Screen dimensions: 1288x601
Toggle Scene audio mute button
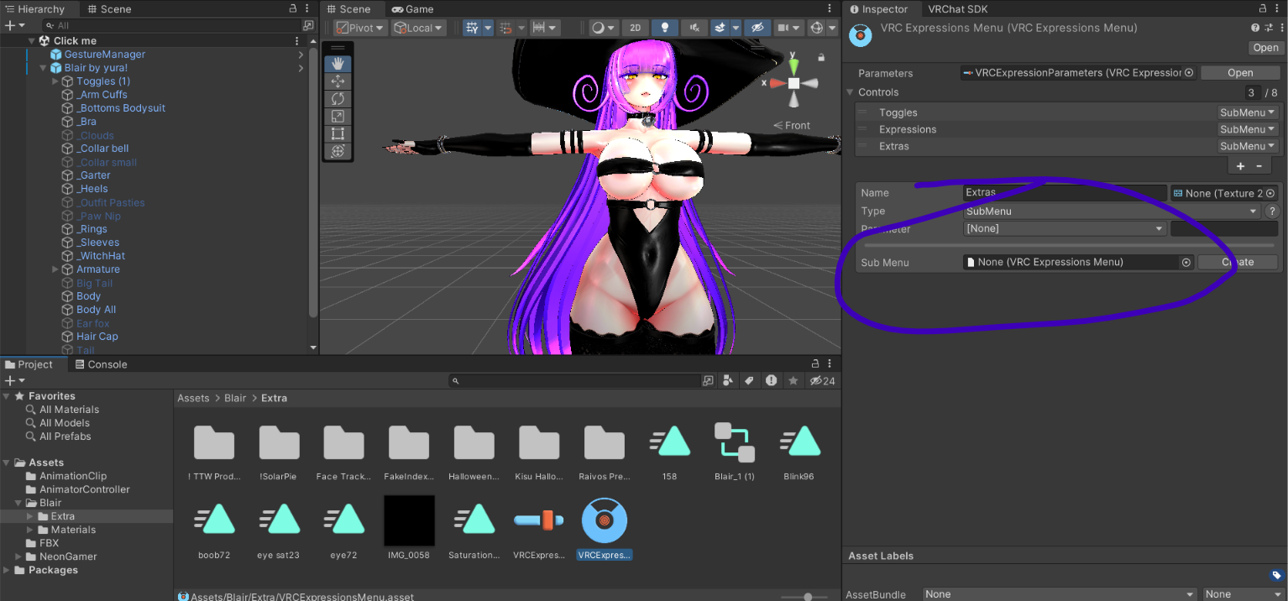tap(694, 28)
